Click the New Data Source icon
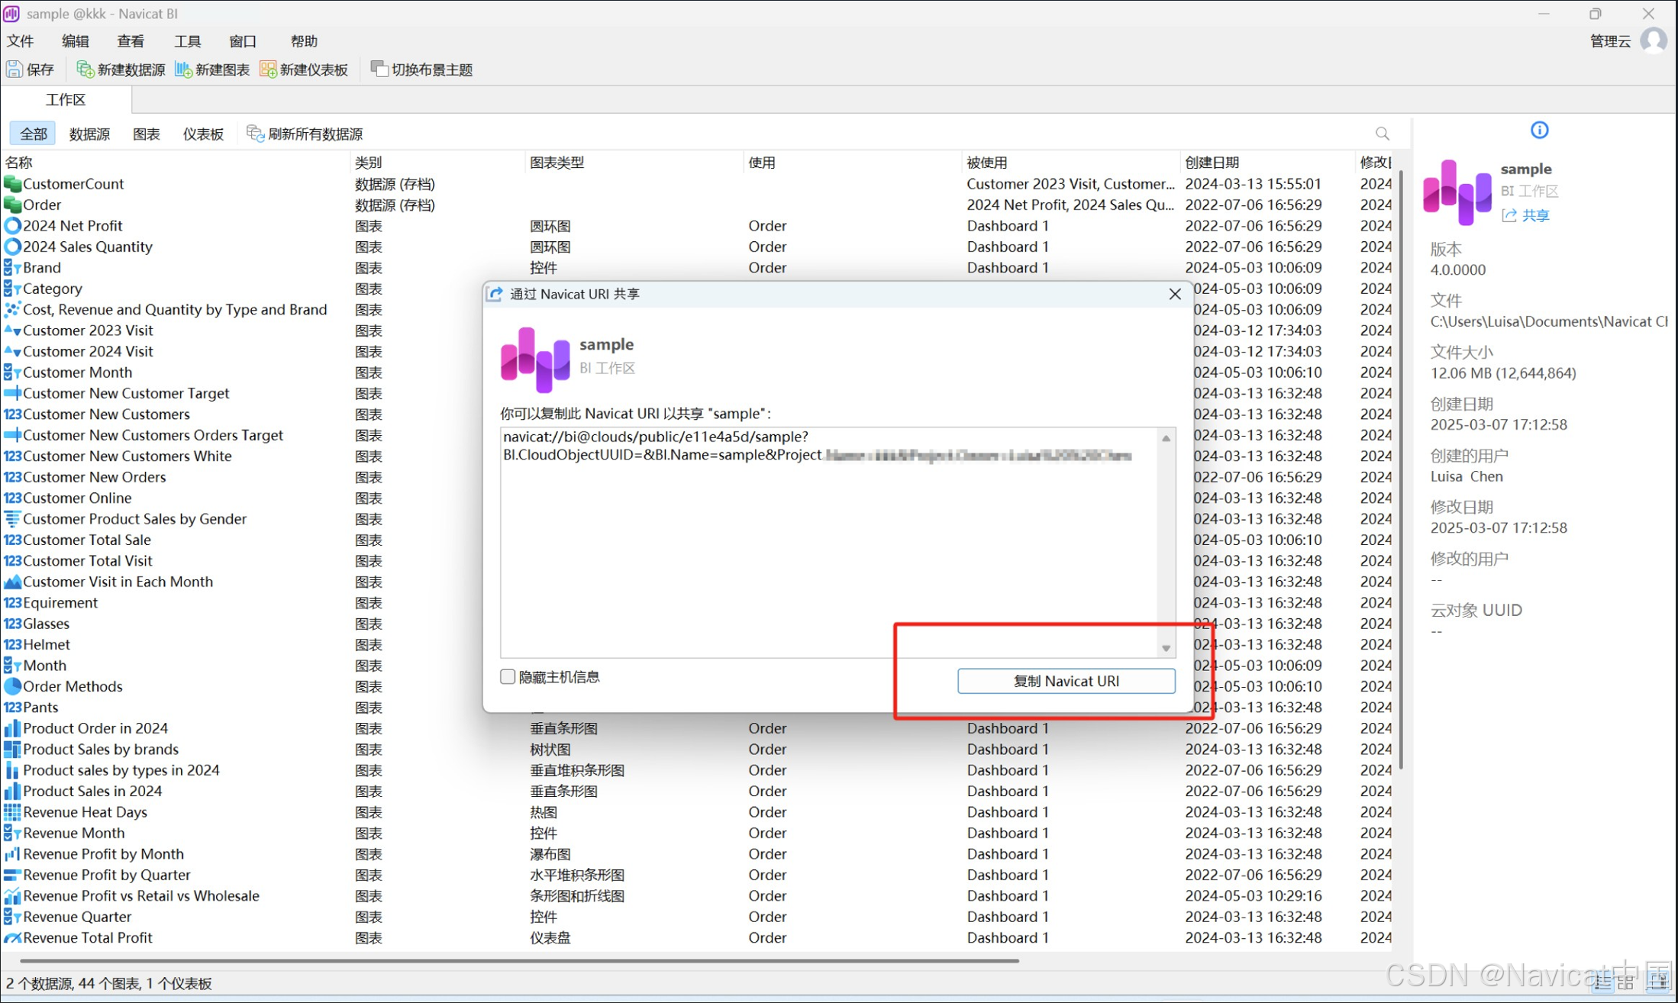The height and width of the screenshot is (1003, 1678). [85, 69]
